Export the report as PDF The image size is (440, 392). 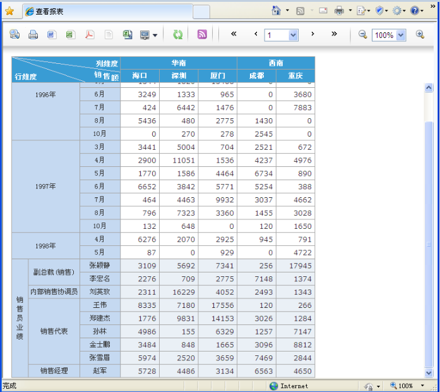90,35
